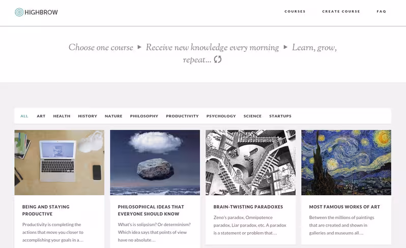Open the Starry Night painting thumbnail
The image size is (406, 248).
(346, 163)
